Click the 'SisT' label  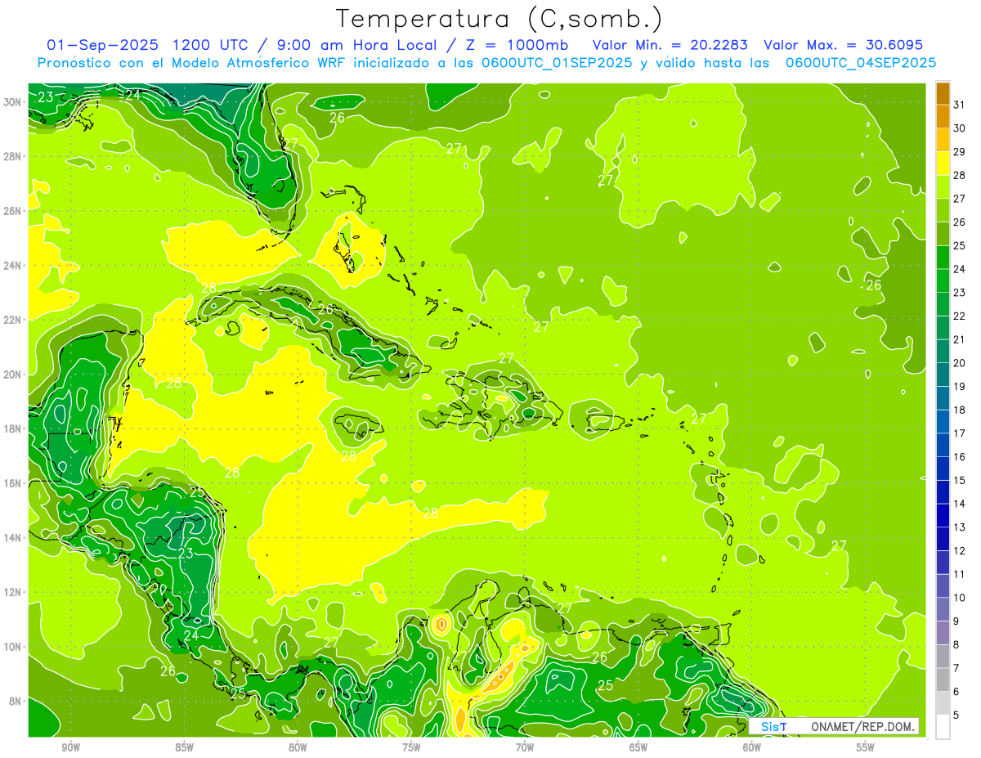(773, 727)
